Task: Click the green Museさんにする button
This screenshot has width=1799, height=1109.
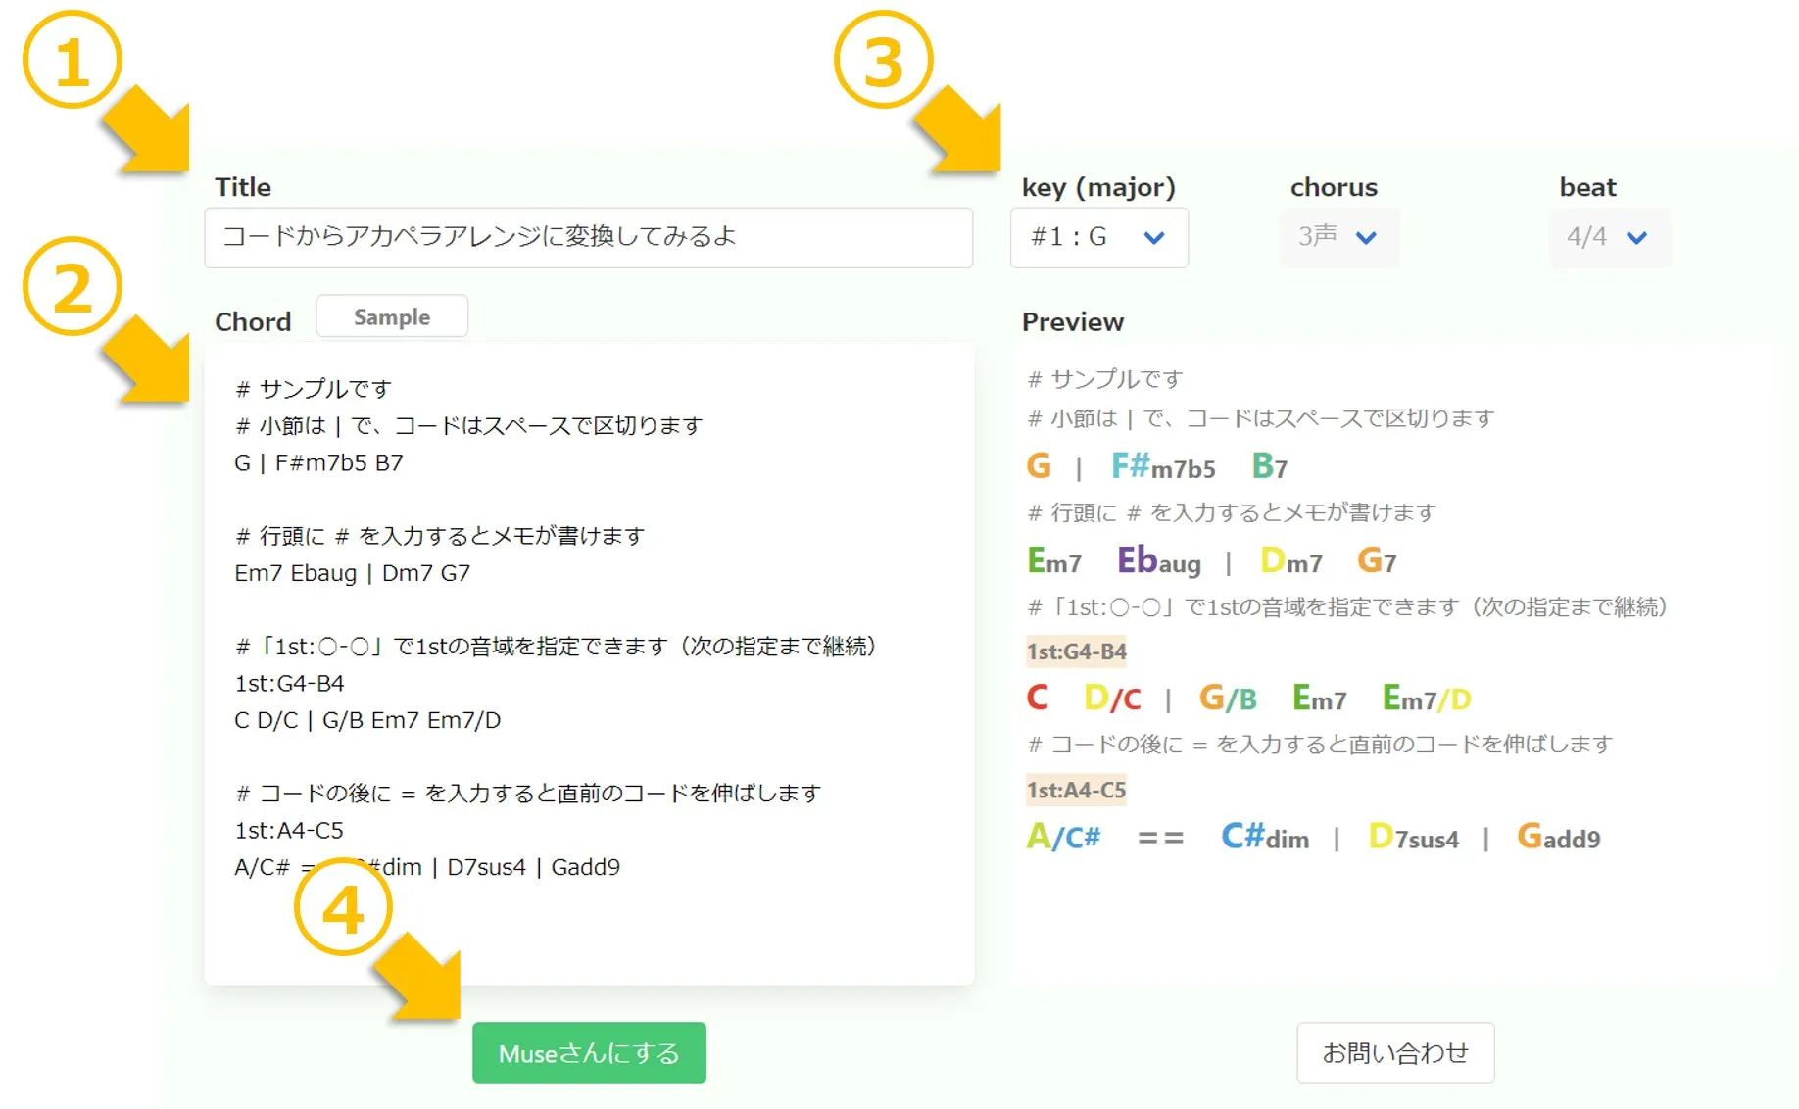Action: coord(589,1052)
